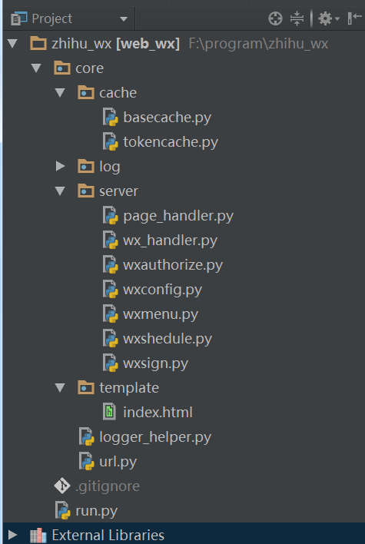Viewport: 365px width, 544px height.
Task: Click Python icon beside basecache.py
Action: (x=111, y=118)
